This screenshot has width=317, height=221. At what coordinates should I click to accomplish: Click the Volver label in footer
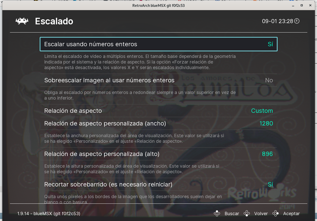tap(261, 214)
